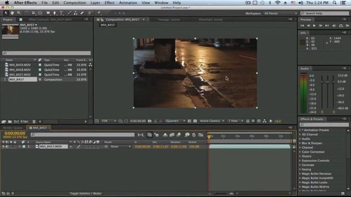This screenshot has width=351, height=197.
Task: Open Composition Mini-Flowchart in timeline
Action: tap(141, 135)
